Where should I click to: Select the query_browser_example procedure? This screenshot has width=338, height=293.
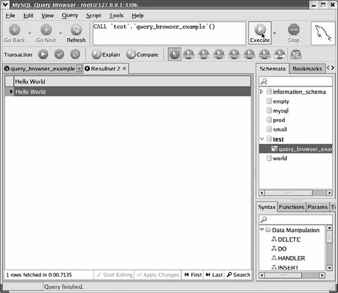[296, 149]
